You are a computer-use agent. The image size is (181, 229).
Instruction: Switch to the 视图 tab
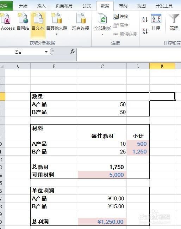pyautogui.click(x=142, y=6)
